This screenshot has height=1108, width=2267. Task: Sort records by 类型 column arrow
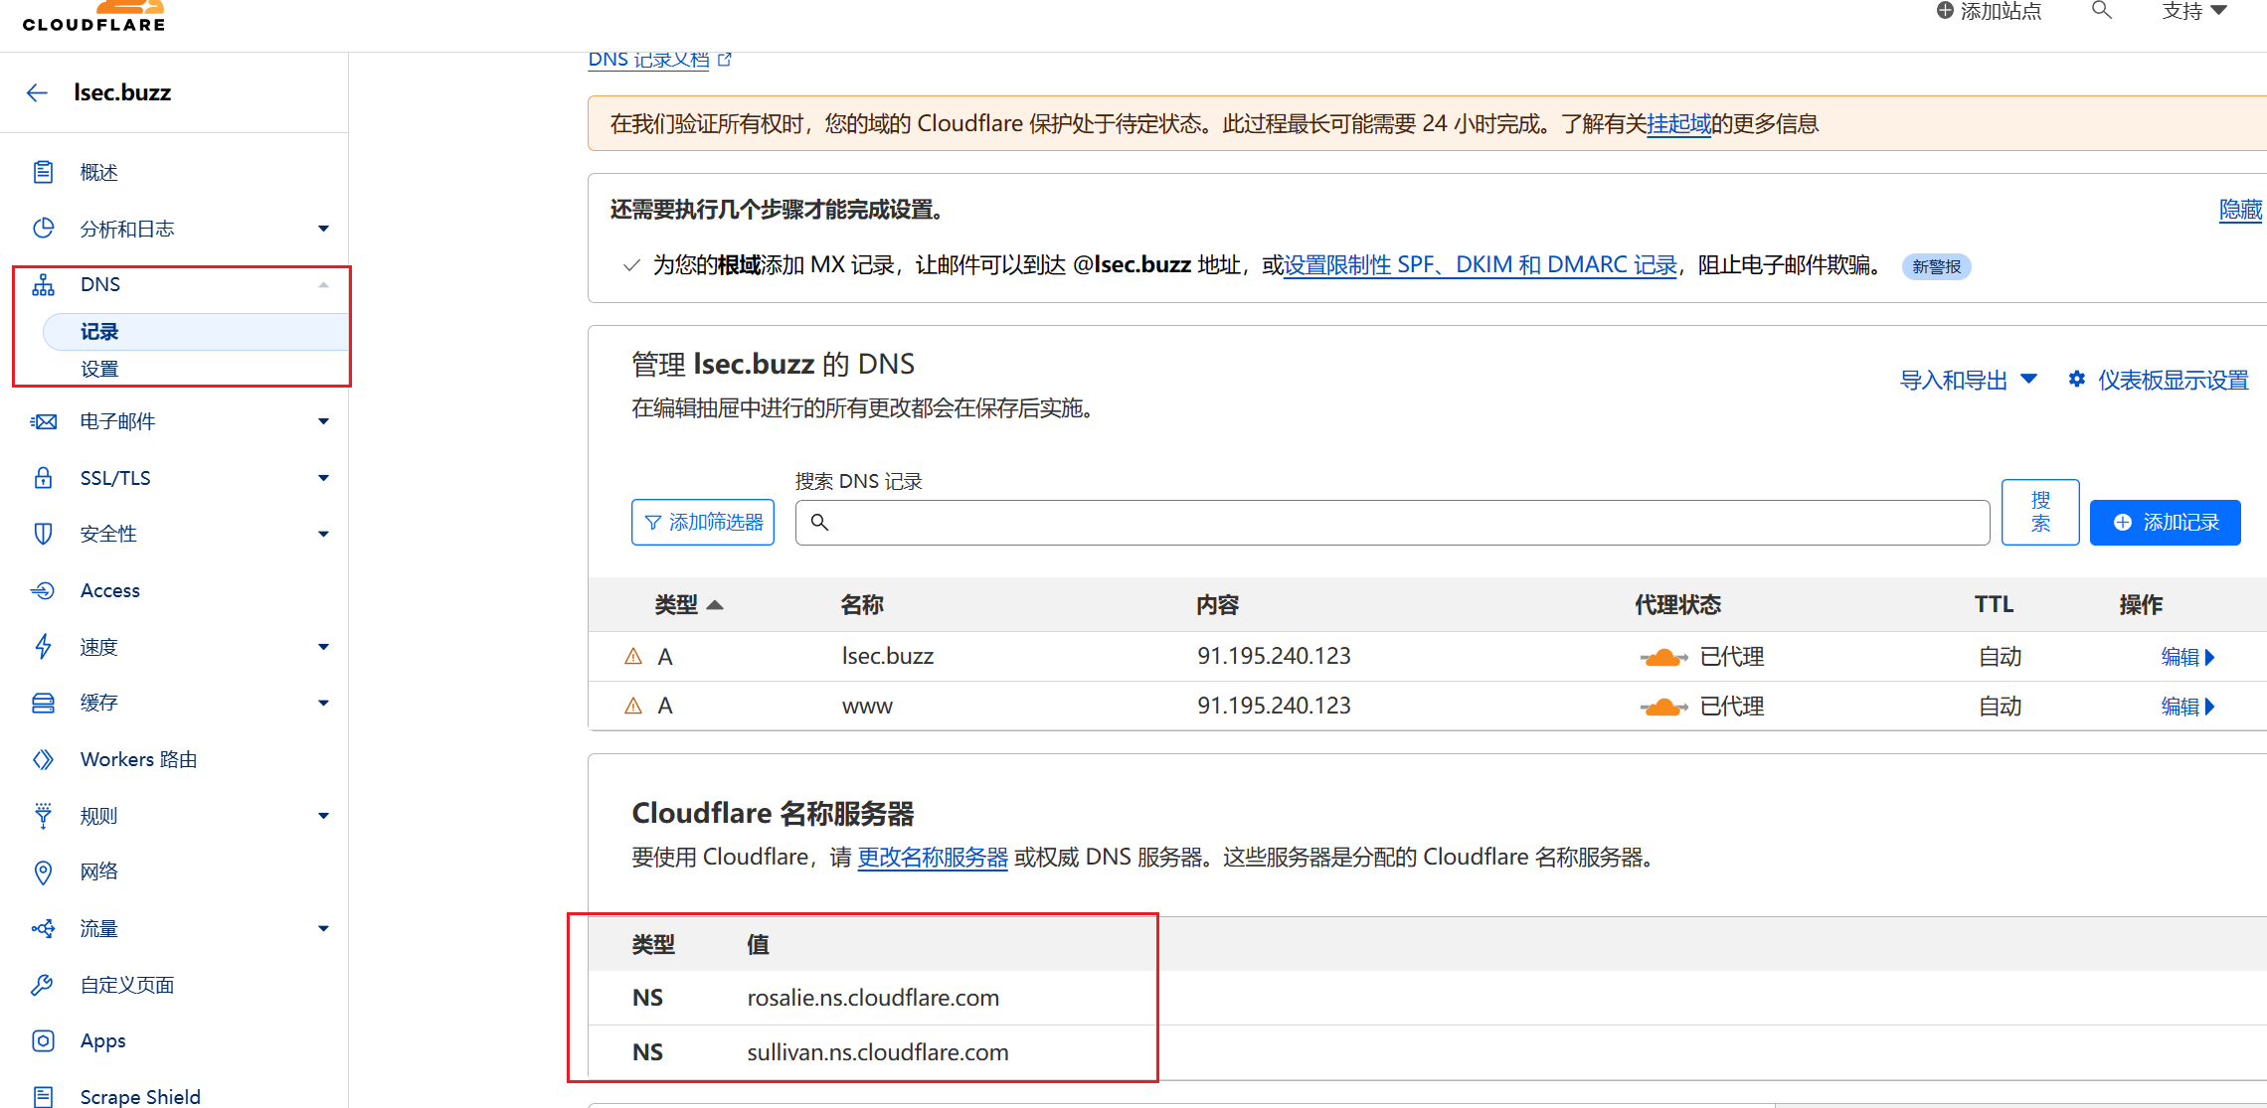pos(715,605)
